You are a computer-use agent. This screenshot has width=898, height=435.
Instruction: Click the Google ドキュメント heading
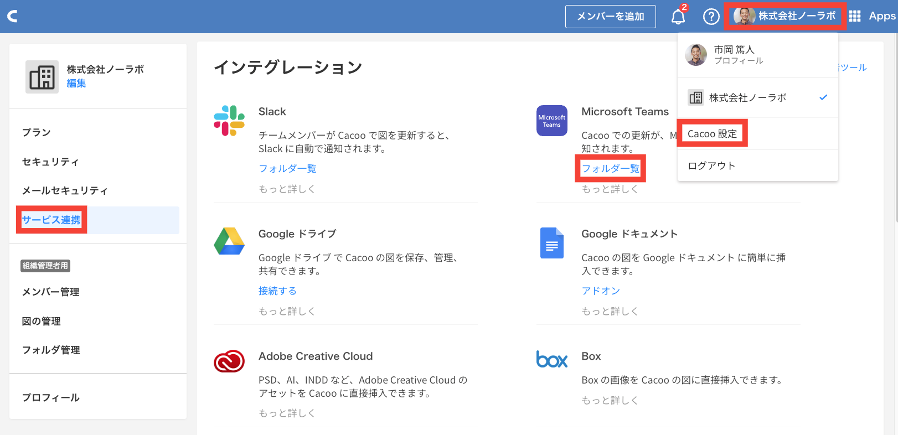[x=629, y=234]
